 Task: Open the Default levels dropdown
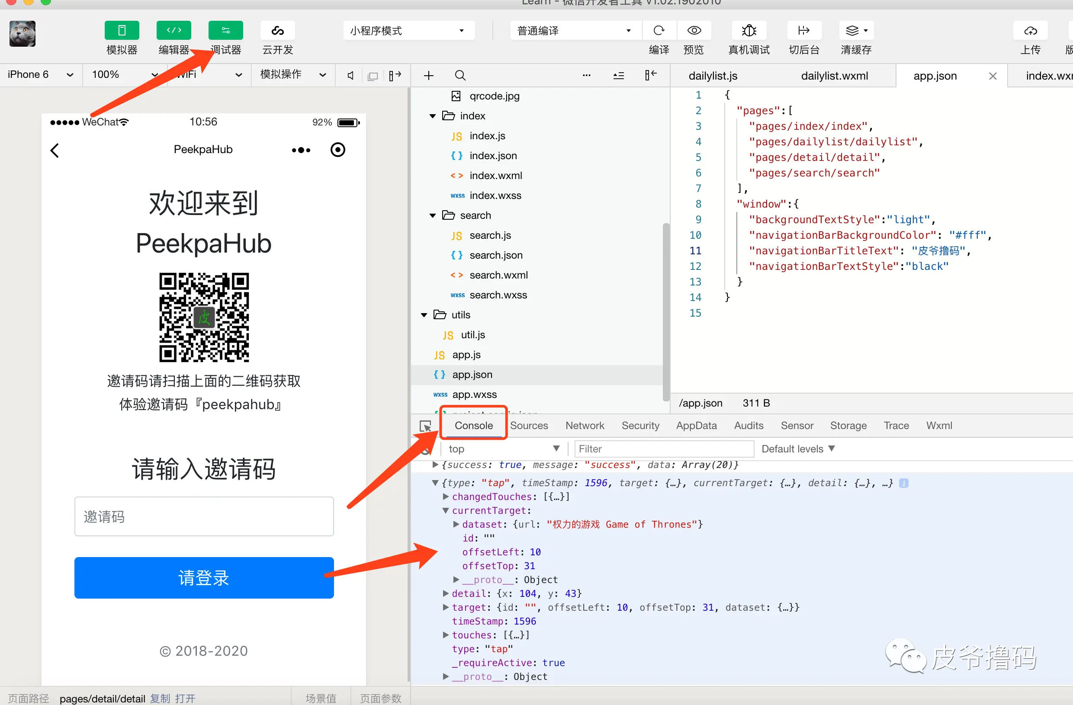click(798, 449)
